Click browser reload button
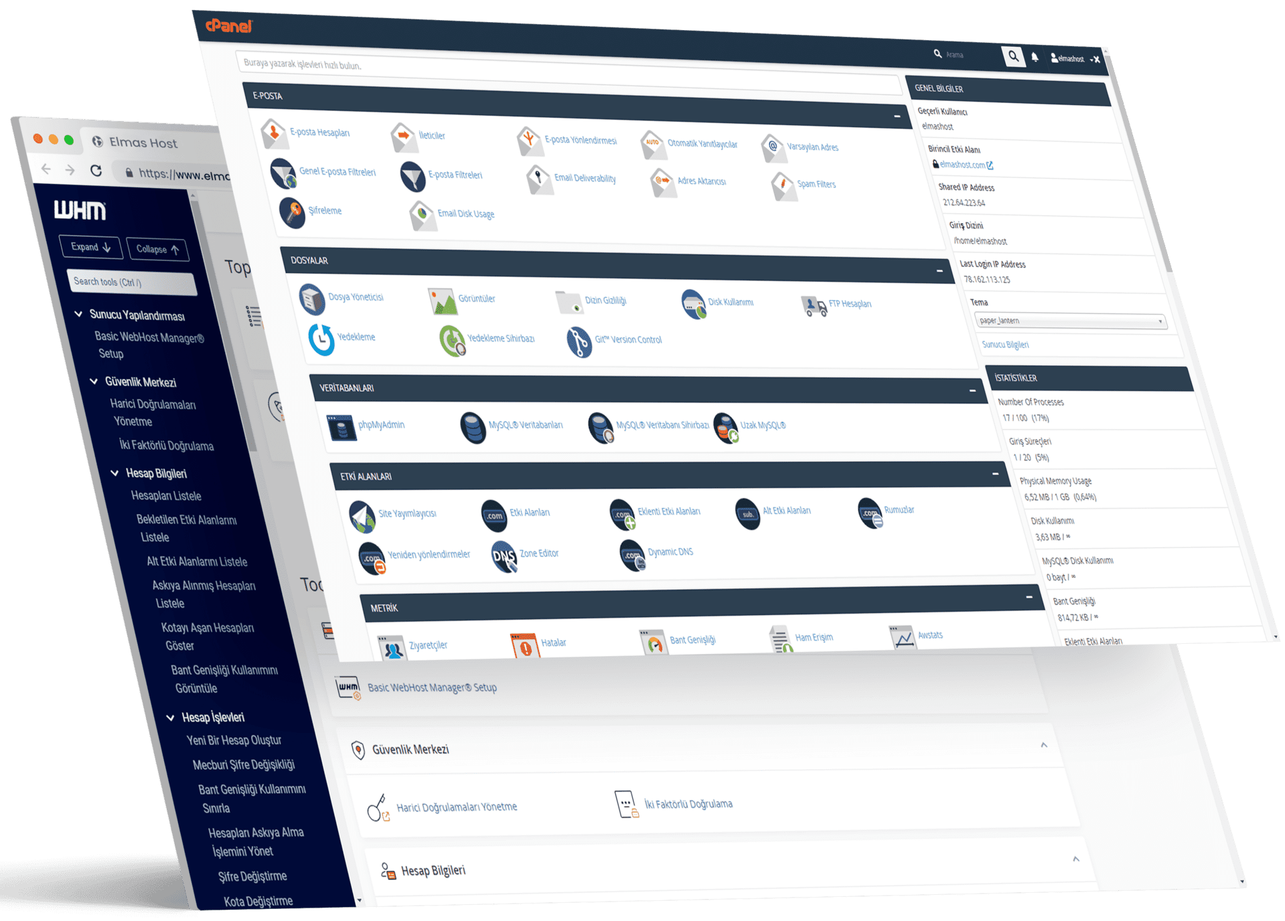 pos(96,171)
